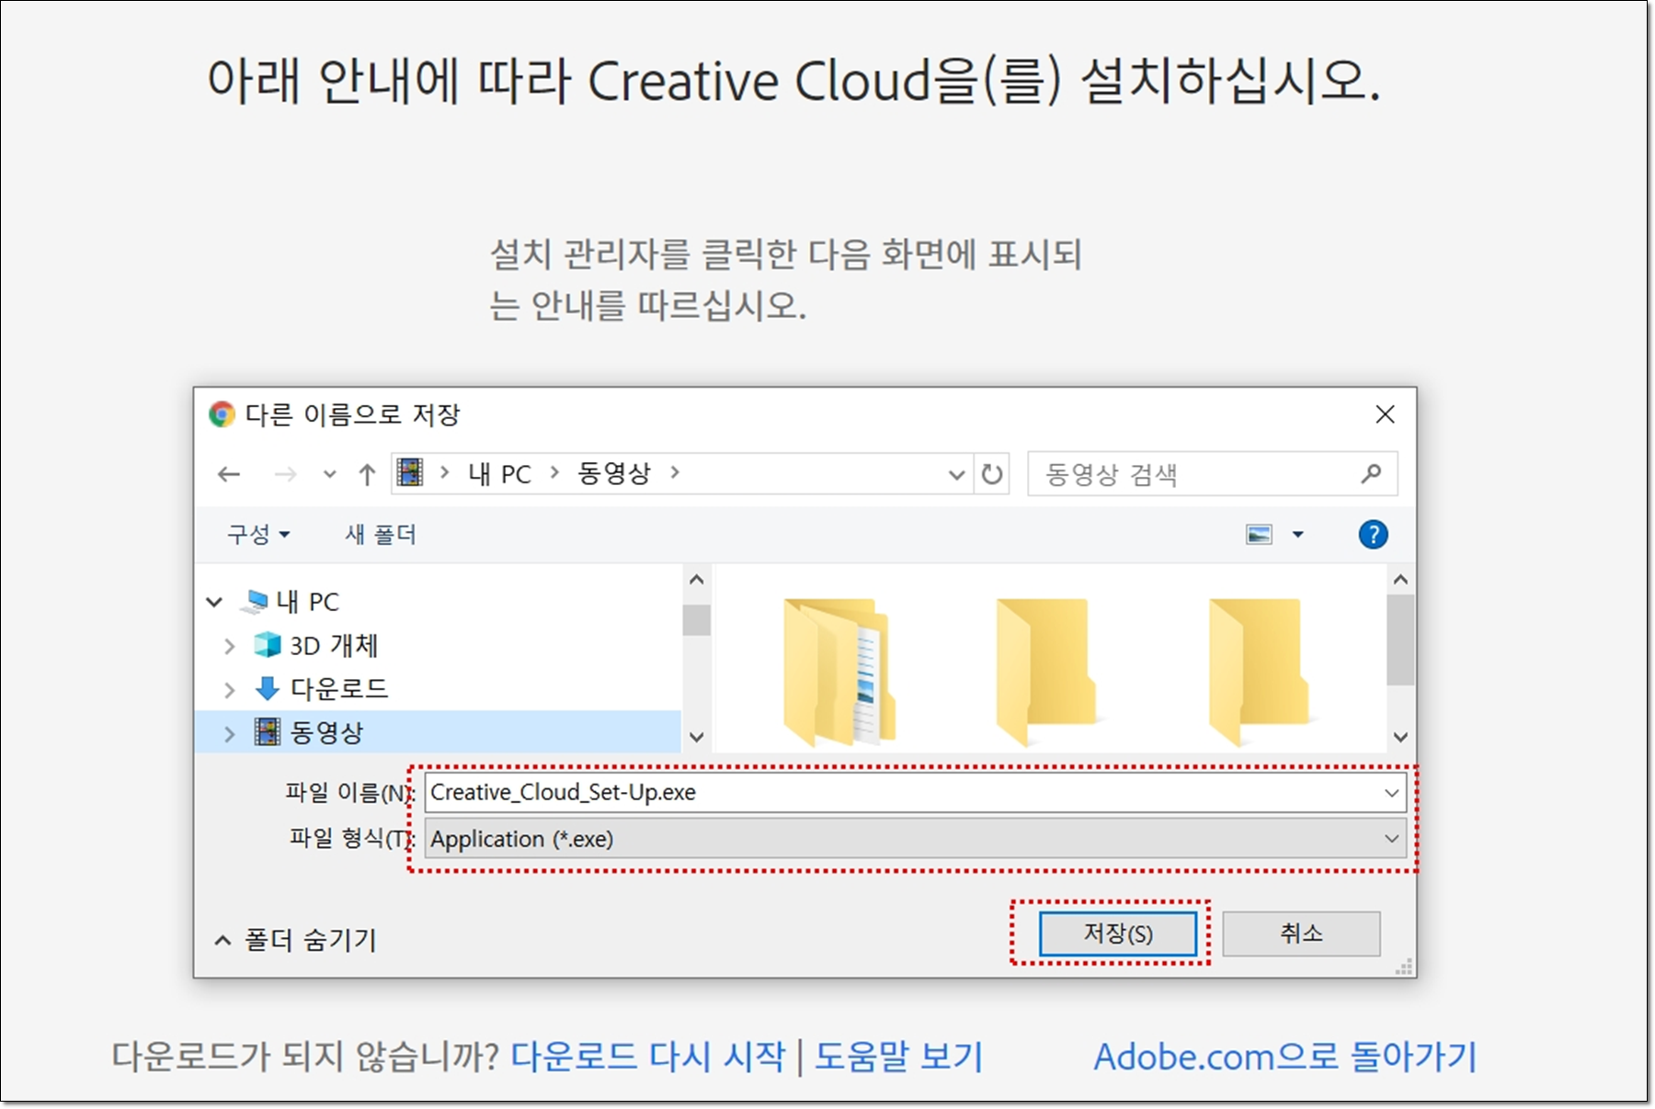Create a new folder with 새 폴더

(381, 534)
